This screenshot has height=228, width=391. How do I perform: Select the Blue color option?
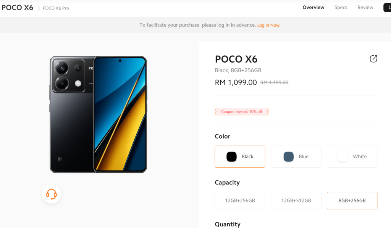(x=296, y=157)
